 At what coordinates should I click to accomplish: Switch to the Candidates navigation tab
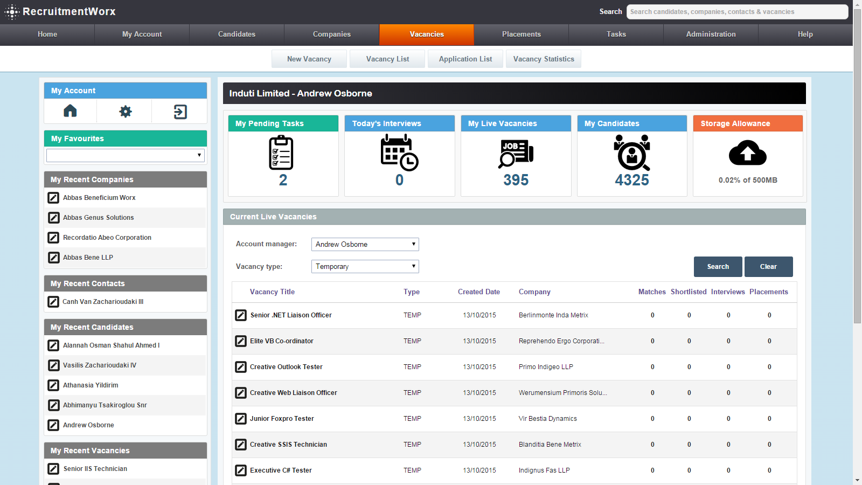tap(237, 34)
